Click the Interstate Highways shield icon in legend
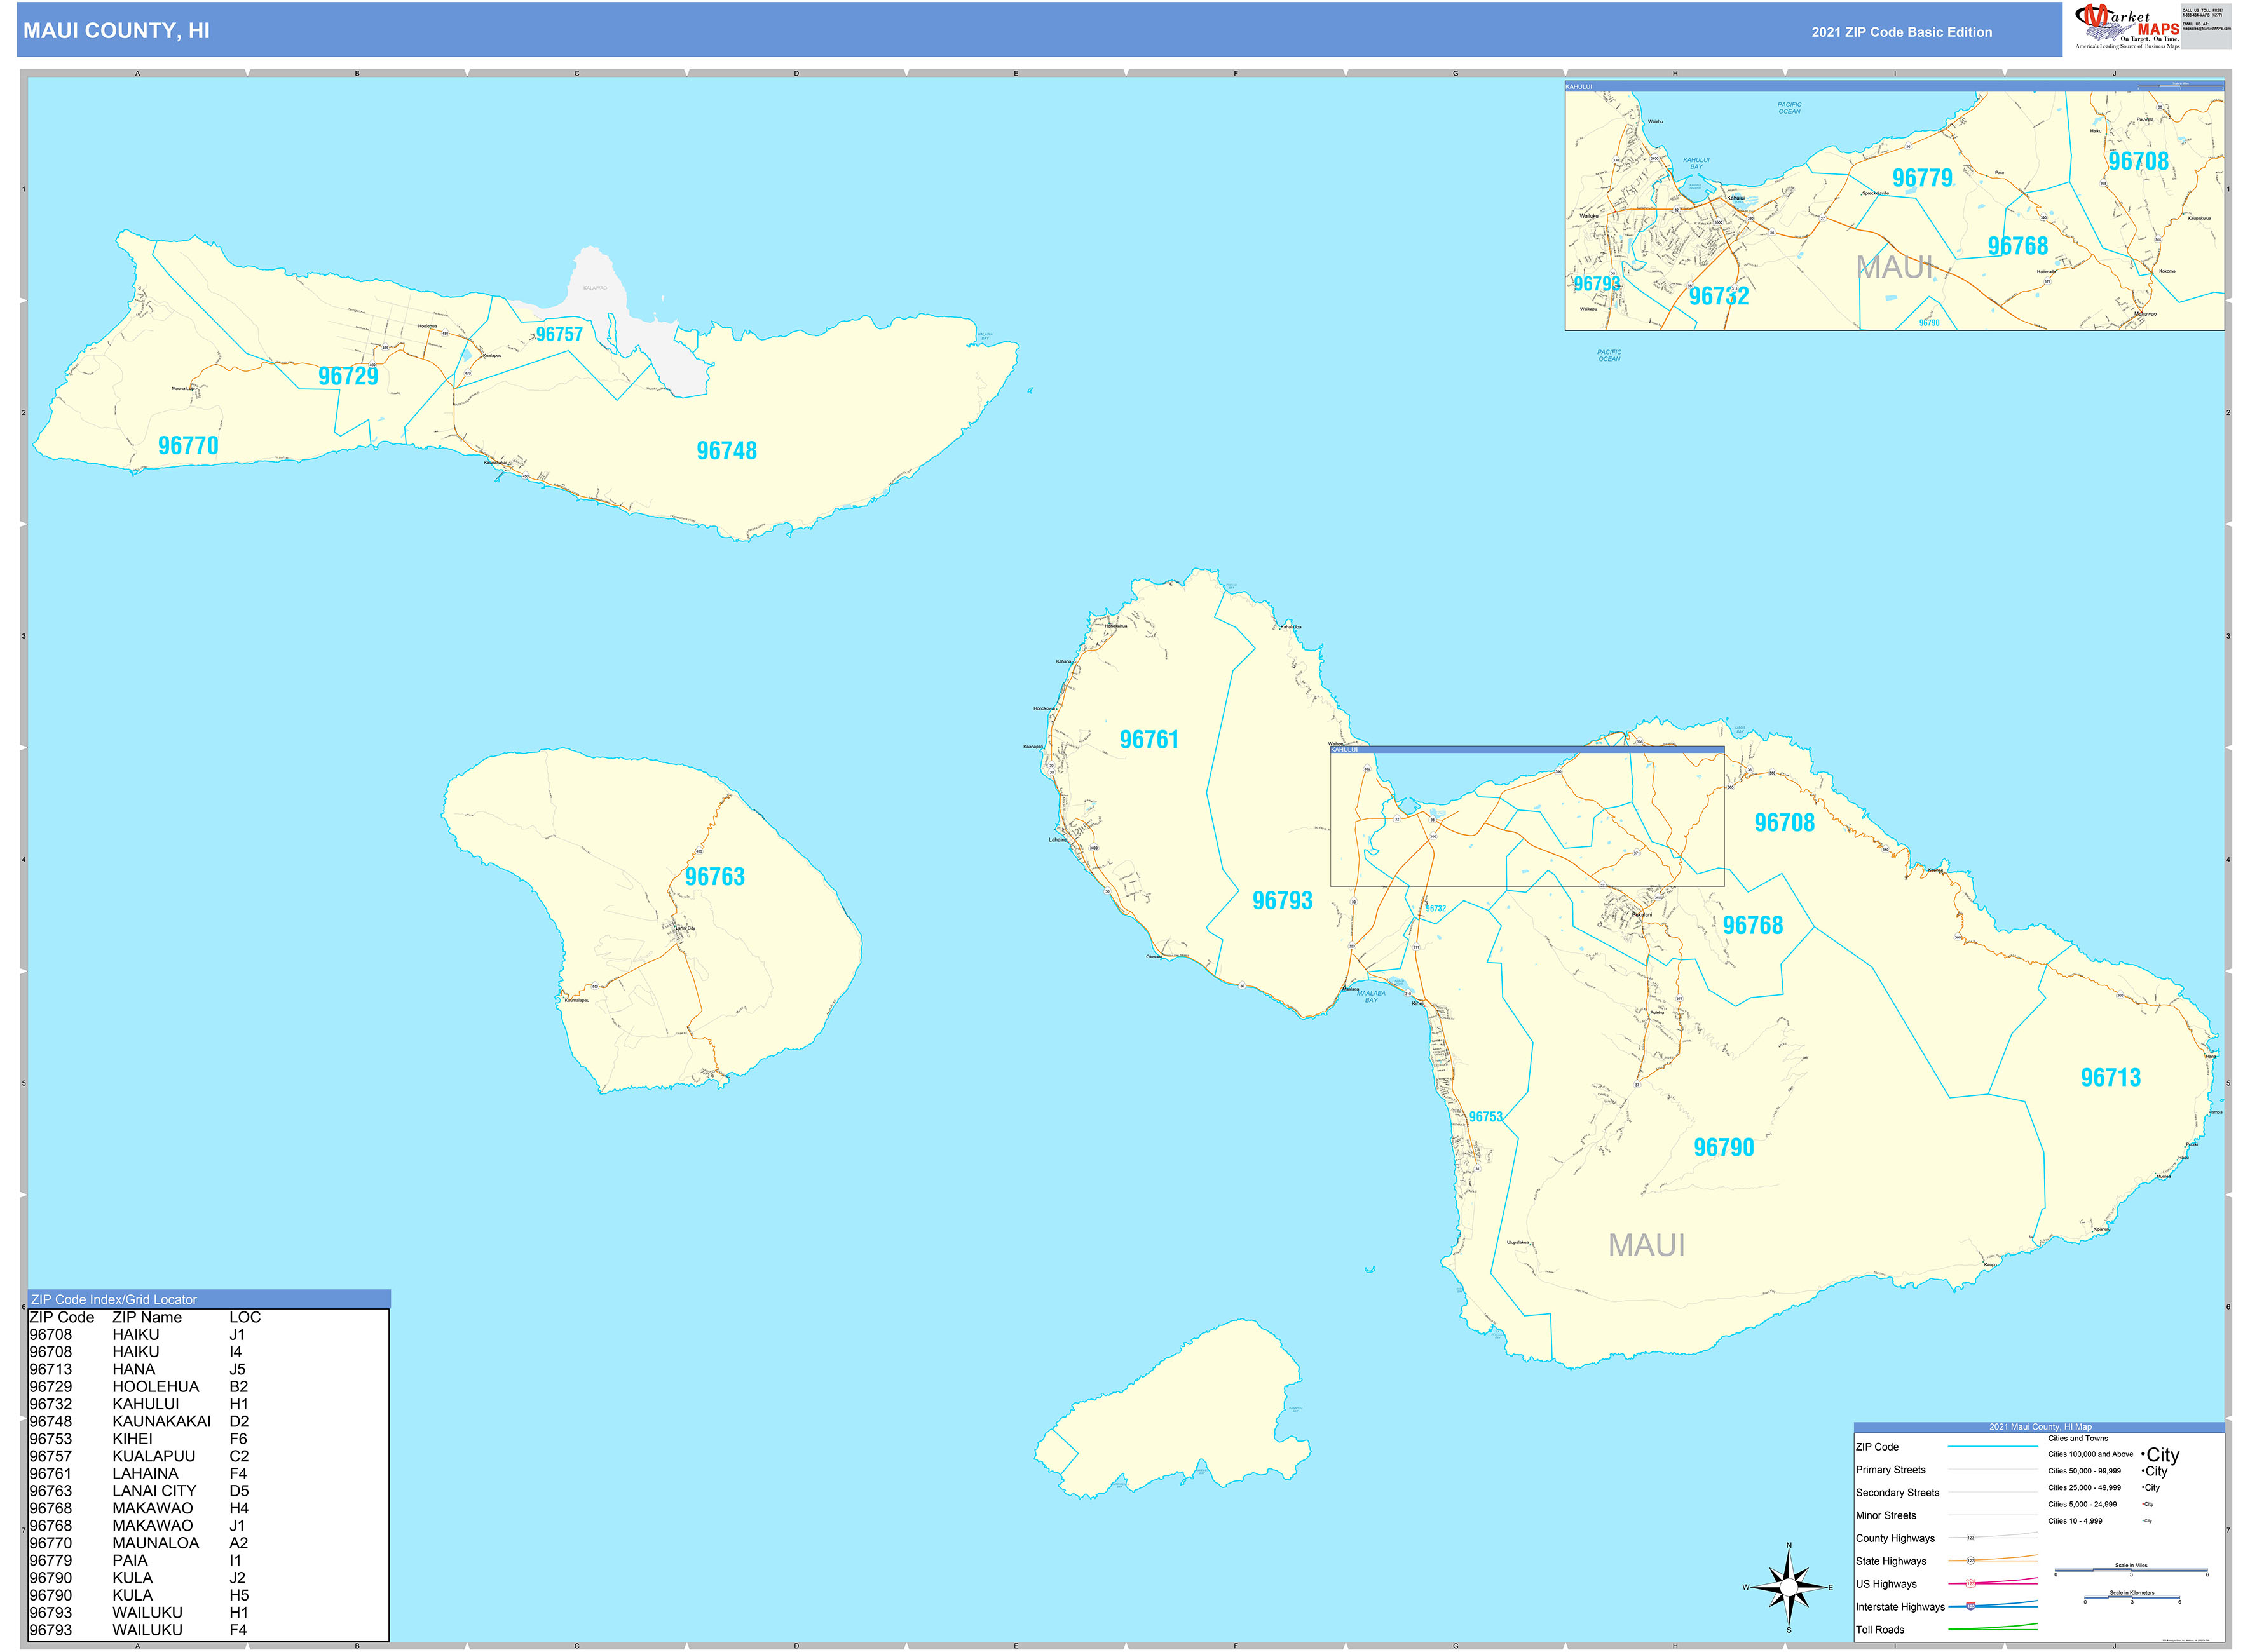The image size is (2243, 1652). click(x=1970, y=1606)
